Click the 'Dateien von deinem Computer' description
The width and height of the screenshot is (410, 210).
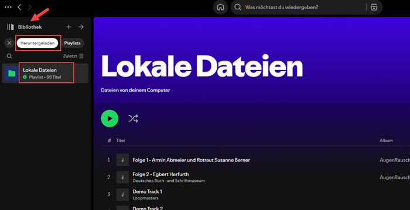pyautogui.click(x=135, y=90)
